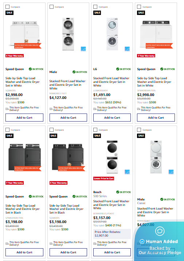The image size is (184, 261).
Task: Open Miele Classic stacked set product image
Action: pos(156,157)
